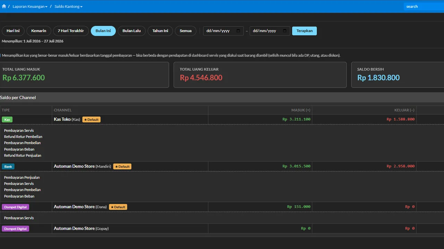The height and width of the screenshot is (249, 444).
Task: Click the Rp 3.015.500 masuk value
Action: pos(297,166)
